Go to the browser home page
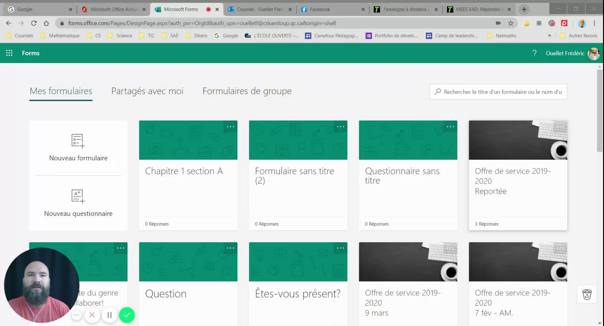The width and height of the screenshot is (604, 326). [x=46, y=23]
